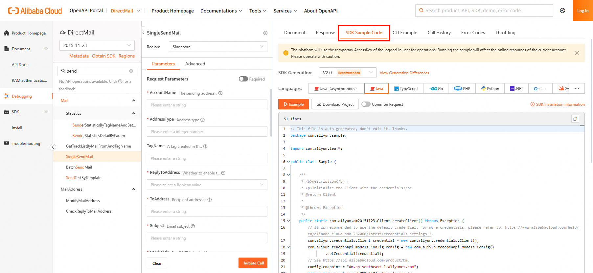
Task: Click the header search input field
Action: point(484,11)
